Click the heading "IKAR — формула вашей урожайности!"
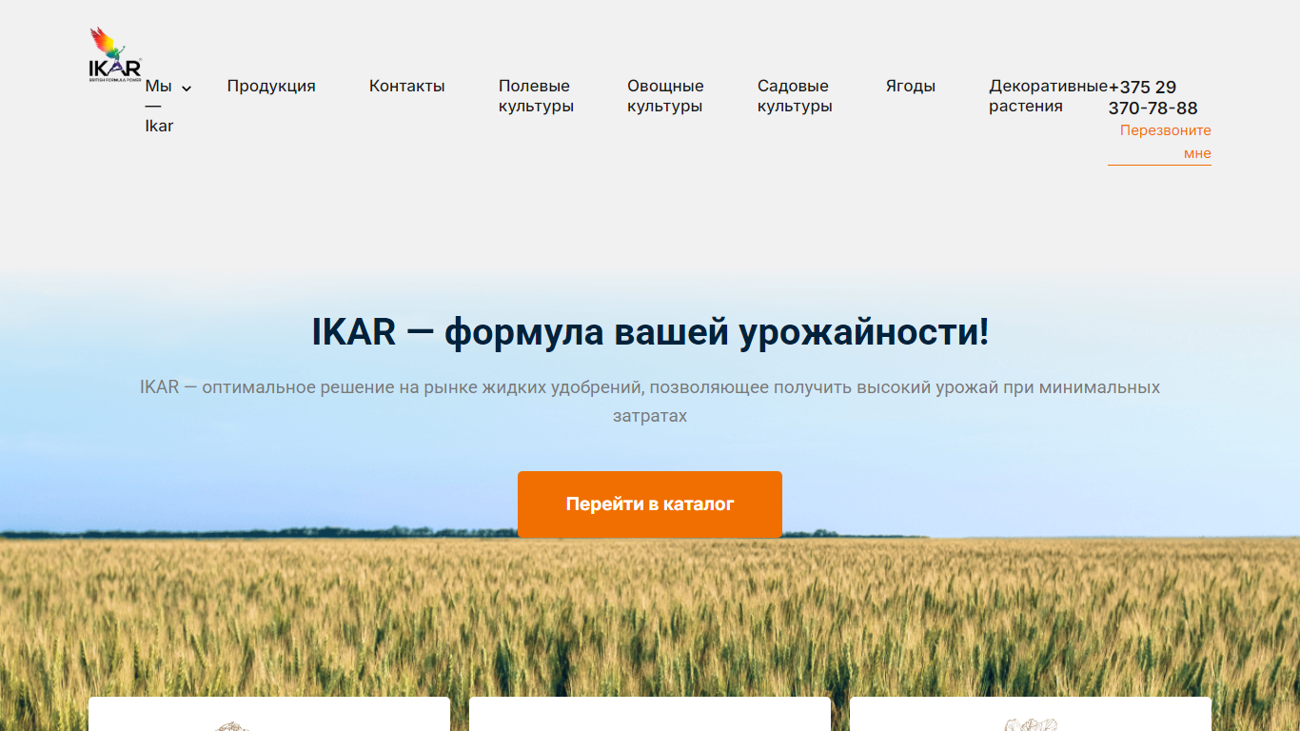The image size is (1300, 731). click(650, 332)
